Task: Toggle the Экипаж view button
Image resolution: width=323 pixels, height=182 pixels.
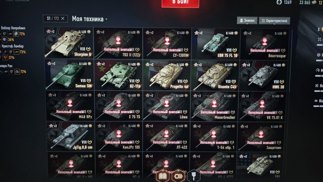Action: (247, 21)
